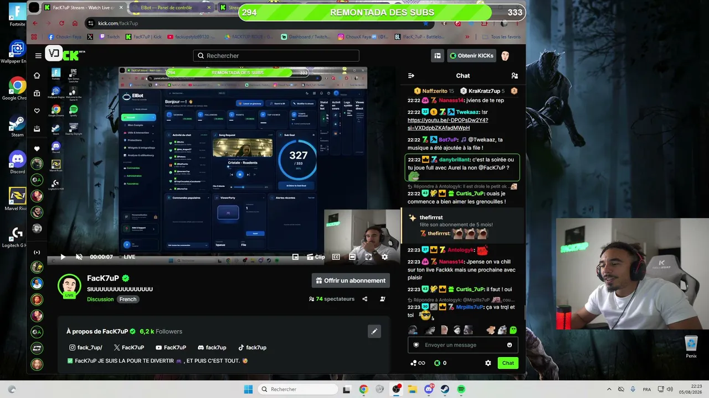Select the Marvel Rivals desktop shortcut
709x398 pixels.
coord(17,199)
